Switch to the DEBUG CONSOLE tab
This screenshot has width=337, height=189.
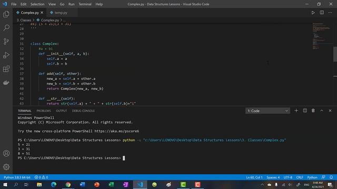tap(83, 111)
